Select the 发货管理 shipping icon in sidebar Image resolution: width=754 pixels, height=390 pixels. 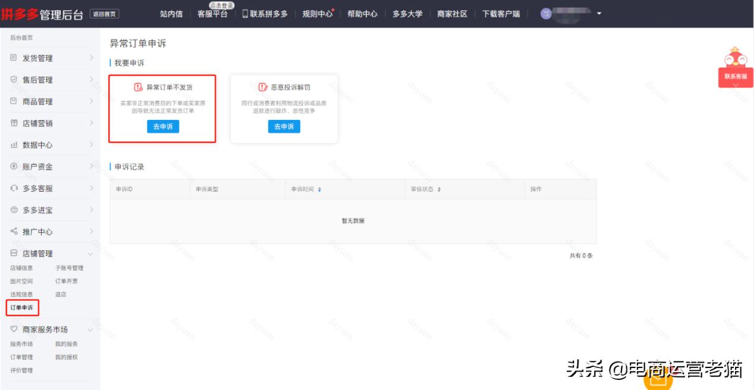pos(13,58)
